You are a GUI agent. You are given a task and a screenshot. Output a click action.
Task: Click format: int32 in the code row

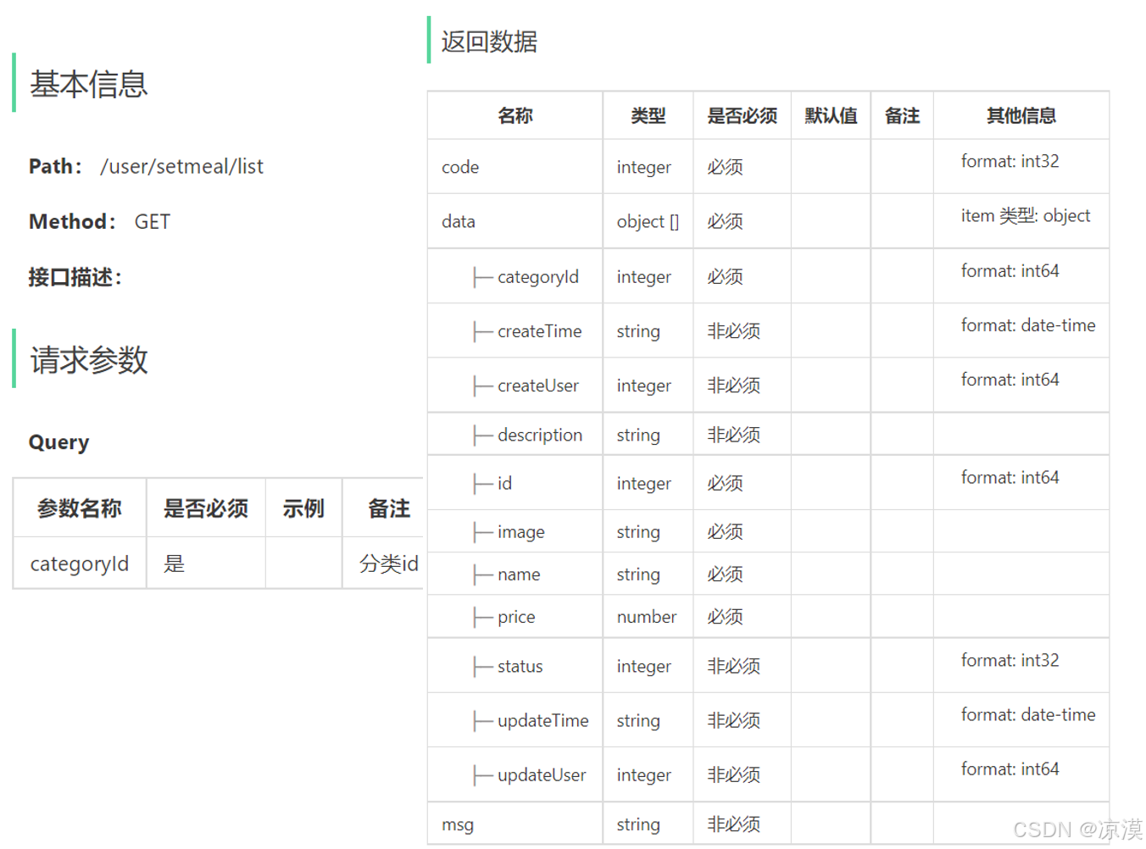[x=1010, y=161]
